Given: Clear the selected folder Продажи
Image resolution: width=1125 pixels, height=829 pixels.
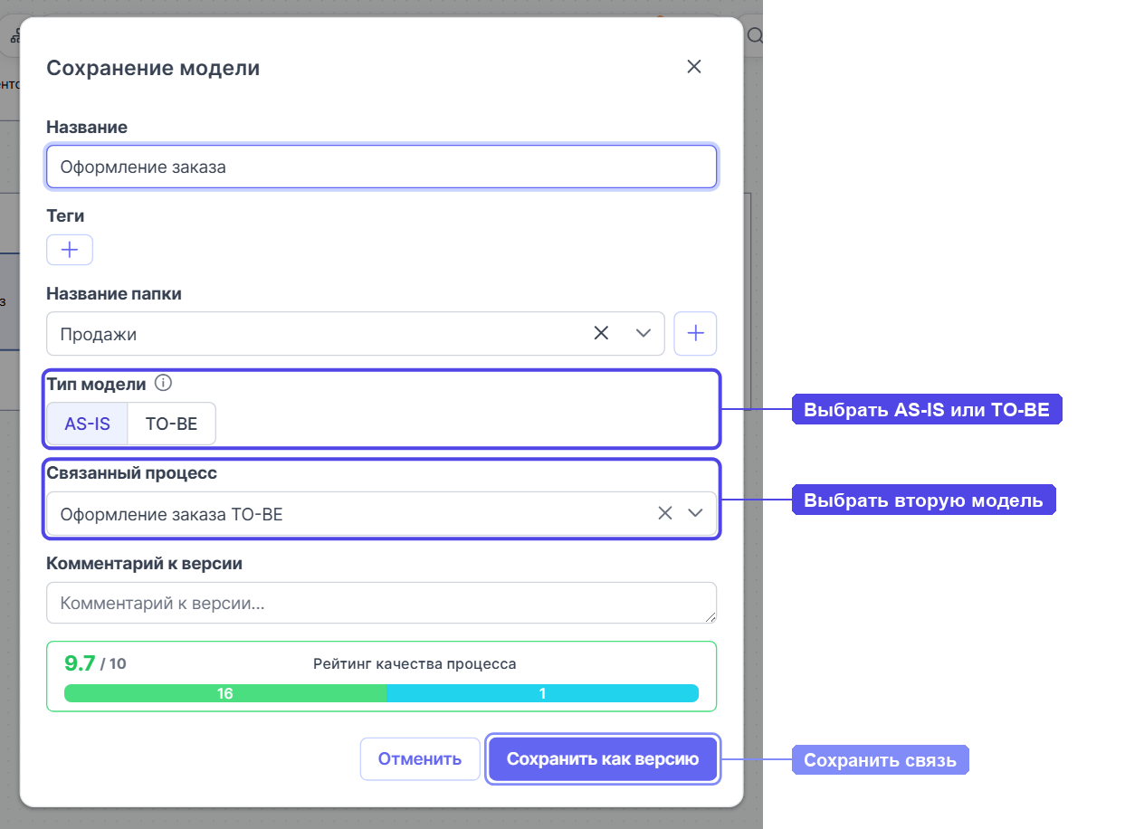Looking at the screenshot, I should tap(601, 333).
